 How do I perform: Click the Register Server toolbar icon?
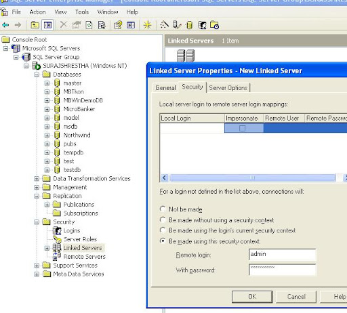point(177,25)
